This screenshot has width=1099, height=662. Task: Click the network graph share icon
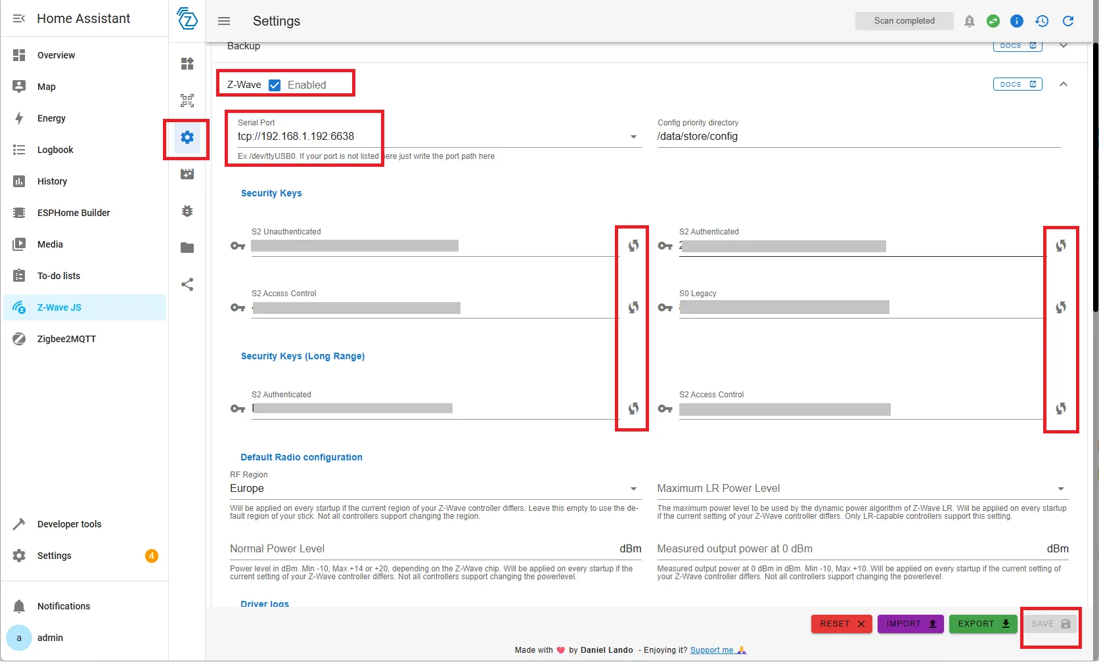click(x=187, y=284)
